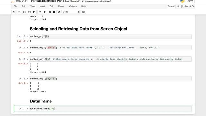Click the slicing operator comment text
Viewport: 206px width, 116px height.
117,59
